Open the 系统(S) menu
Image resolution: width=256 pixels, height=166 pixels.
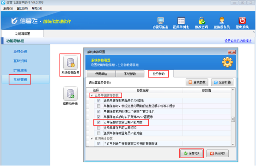point(8,8)
